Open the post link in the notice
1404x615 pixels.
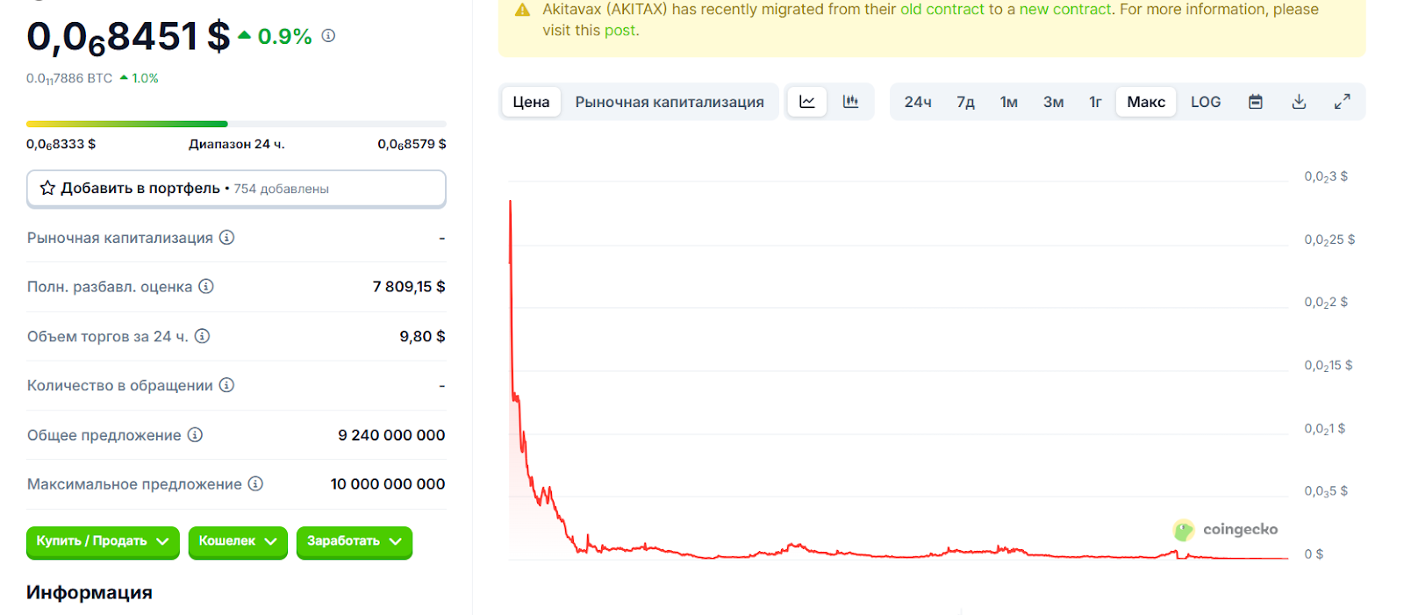pyautogui.click(x=620, y=31)
